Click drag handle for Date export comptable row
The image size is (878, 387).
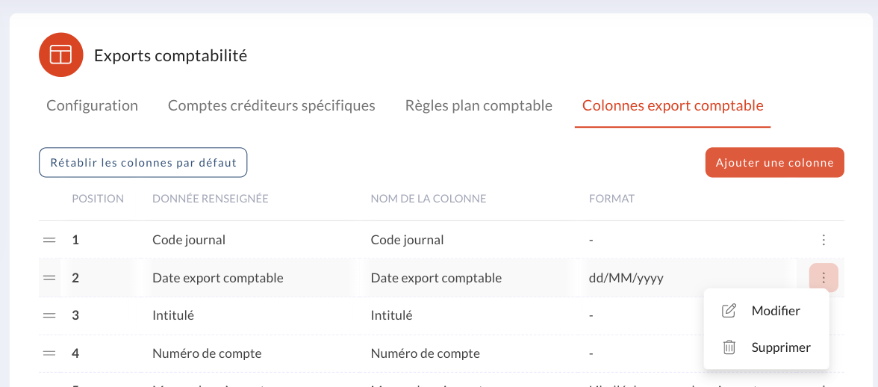click(x=49, y=278)
